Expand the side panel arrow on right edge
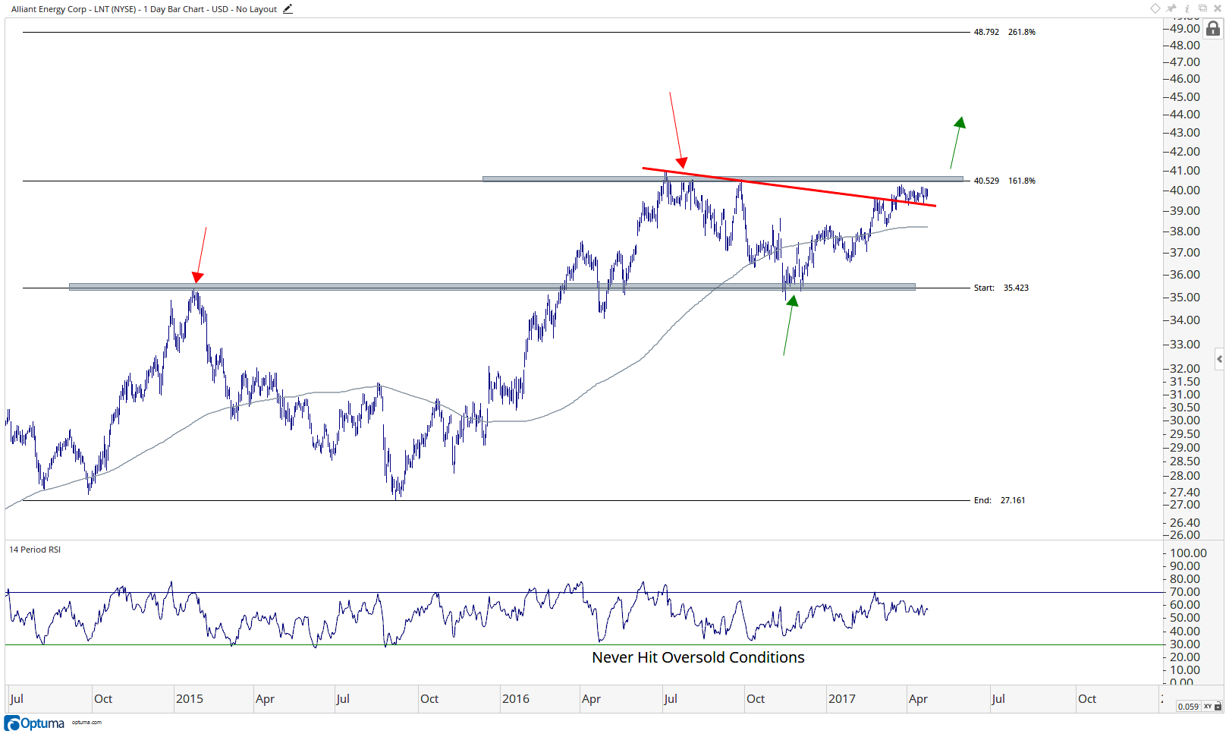This screenshot has height=734, width=1229. pos(1219,359)
